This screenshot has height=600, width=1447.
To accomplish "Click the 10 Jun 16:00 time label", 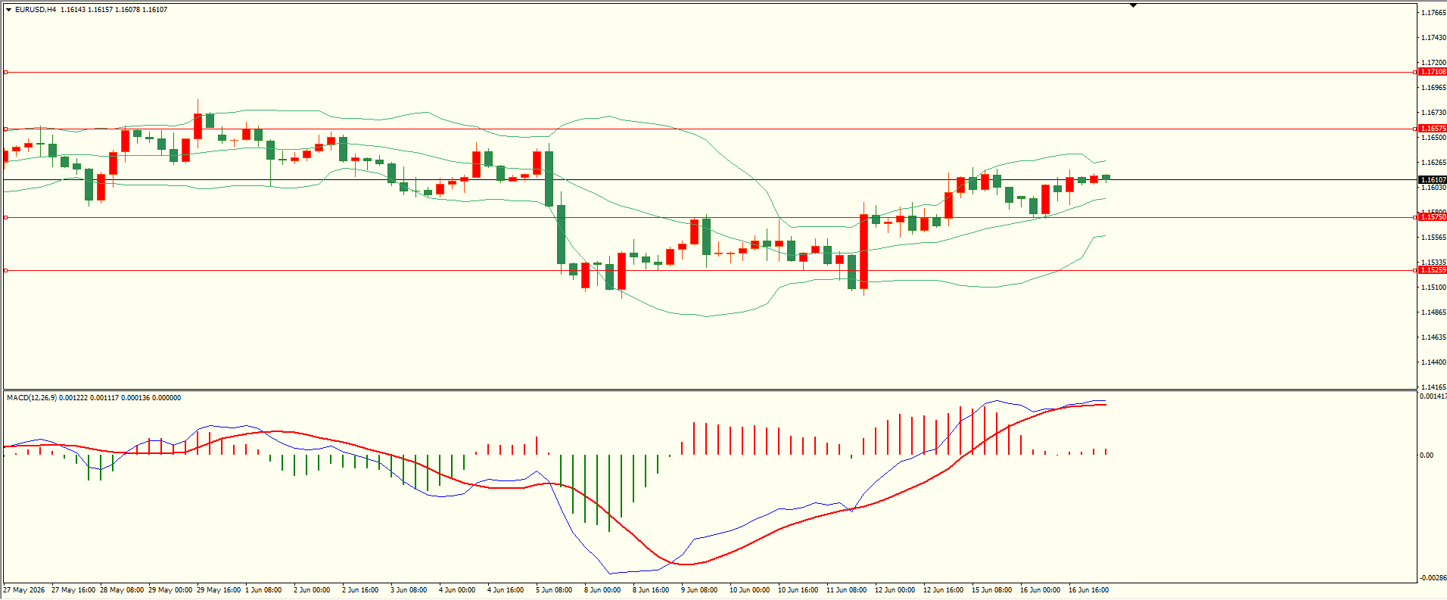I will 798,590.
